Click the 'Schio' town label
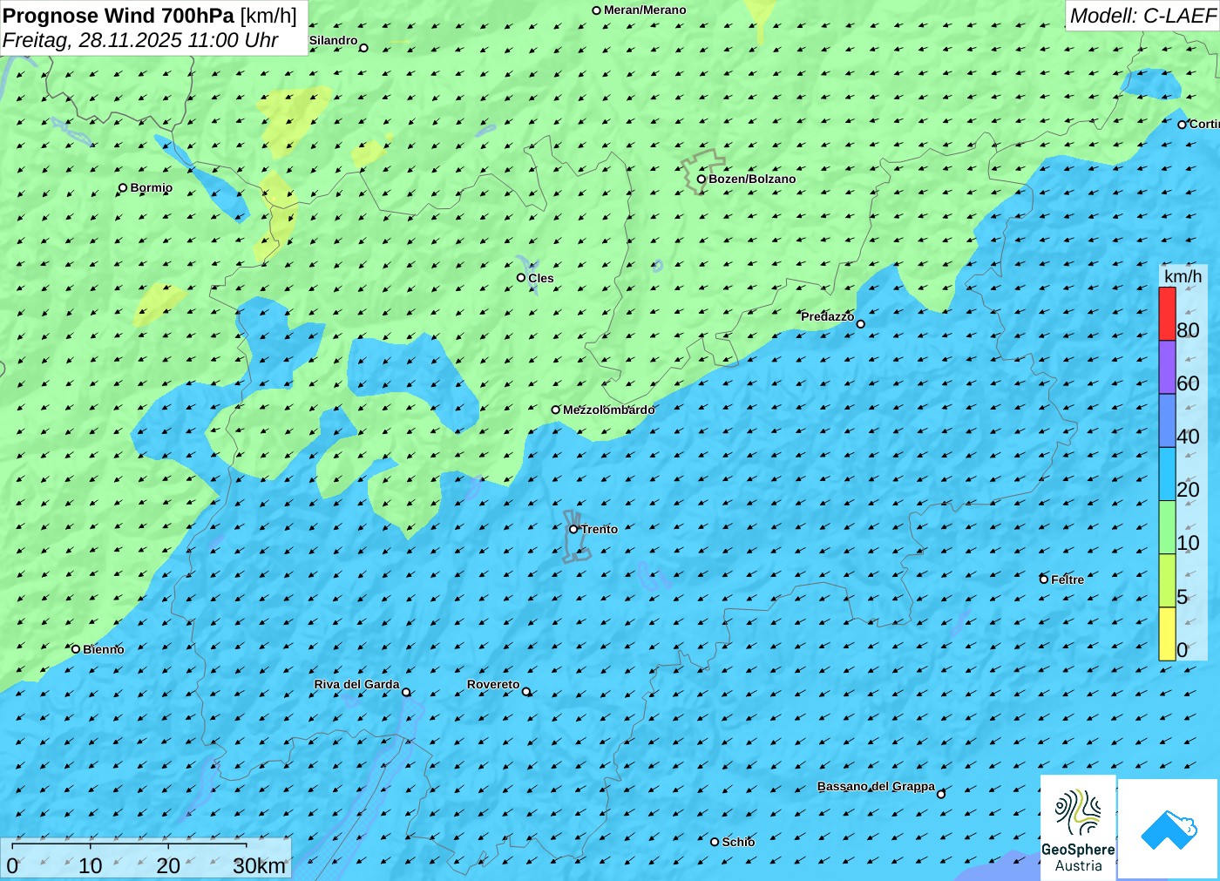 pos(738,842)
